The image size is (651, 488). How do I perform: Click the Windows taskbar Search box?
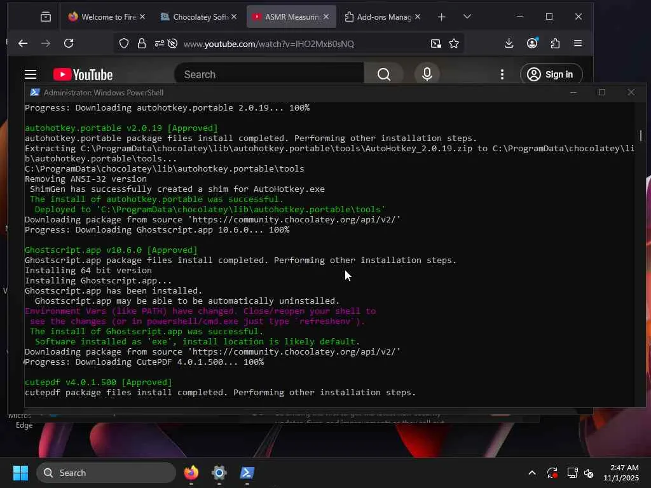(106, 473)
